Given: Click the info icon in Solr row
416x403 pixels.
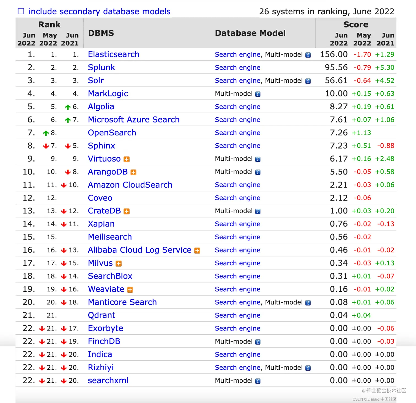Looking at the screenshot, I should coord(308,81).
